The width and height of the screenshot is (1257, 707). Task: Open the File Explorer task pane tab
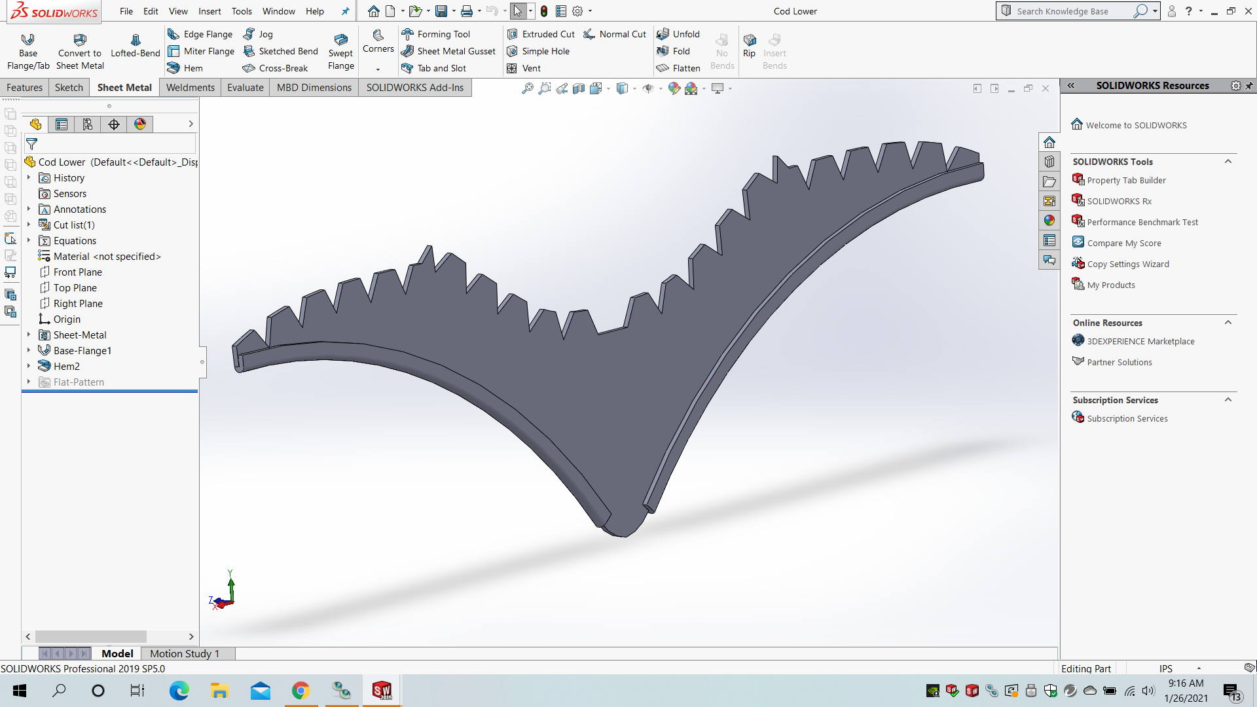[x=1049, y=181]
